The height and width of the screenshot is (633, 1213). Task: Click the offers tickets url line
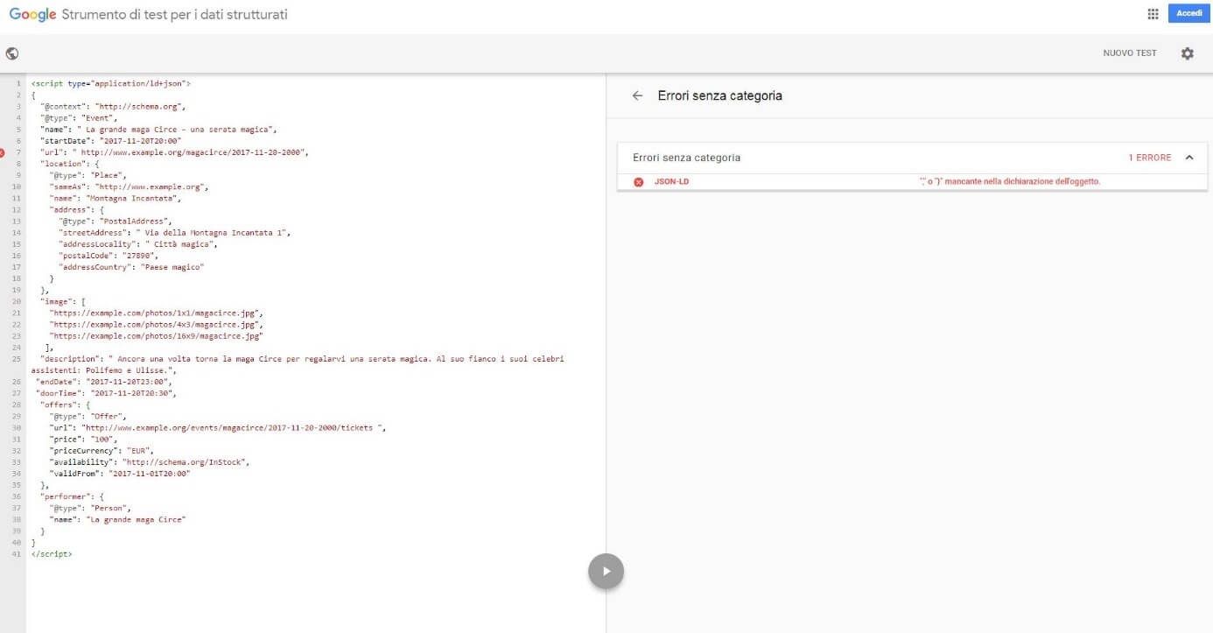[x=217, y=427]
